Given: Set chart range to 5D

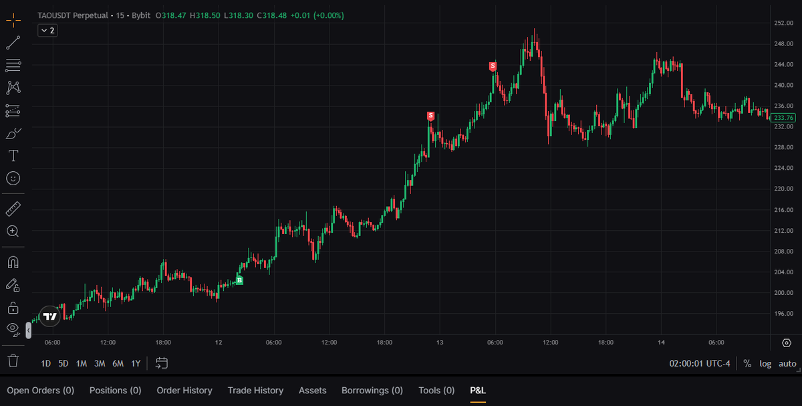Looking at the screenshot, I should point(63,363).
